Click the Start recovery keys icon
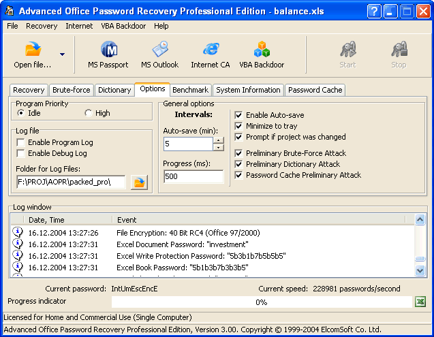Viewport: 434px width, 337px height. tap(347, 49)
